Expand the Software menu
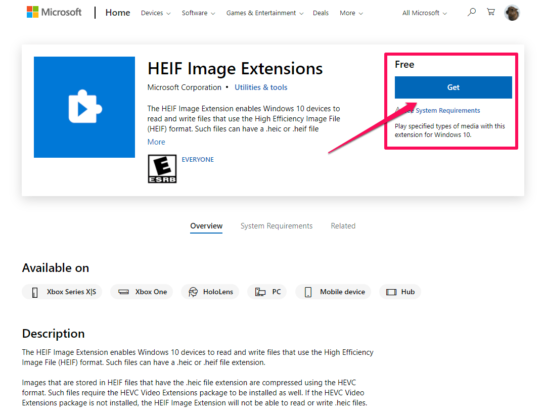544x414 pixels. [199, 13]
